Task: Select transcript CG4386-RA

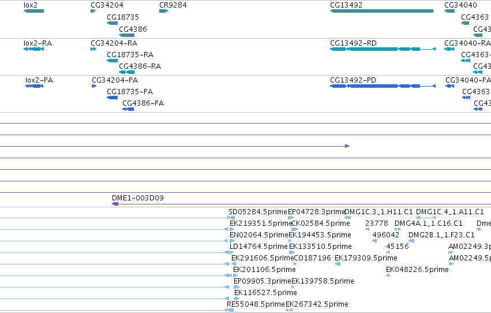Action: (126, 72)
